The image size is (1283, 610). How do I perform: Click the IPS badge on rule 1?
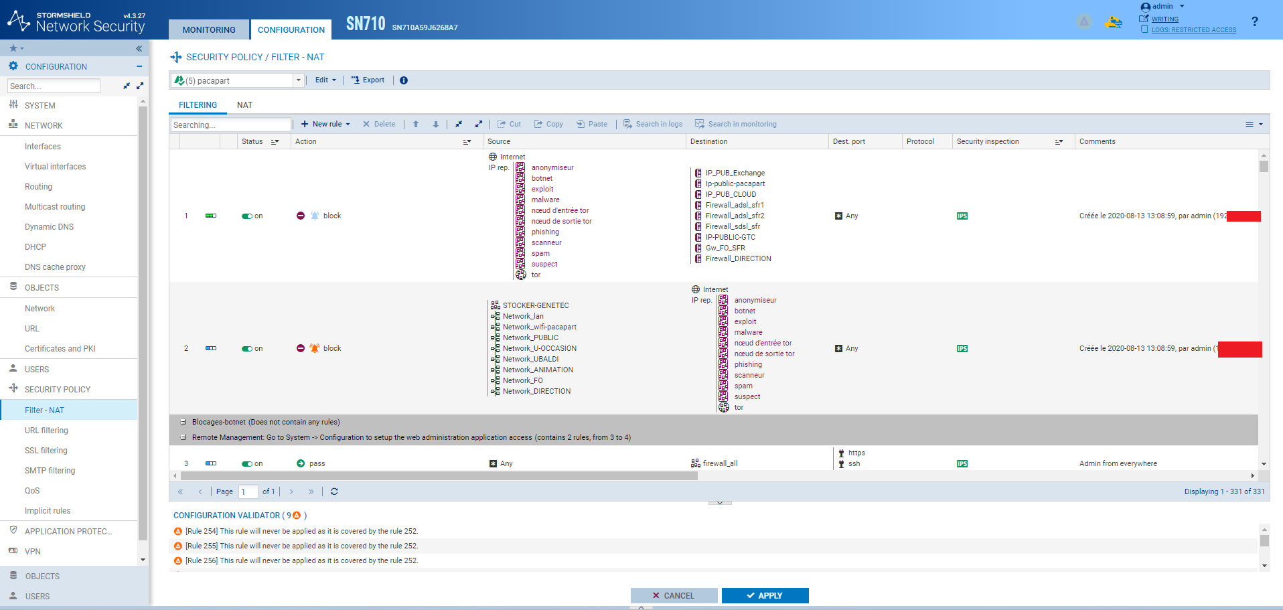click(962, 216)
